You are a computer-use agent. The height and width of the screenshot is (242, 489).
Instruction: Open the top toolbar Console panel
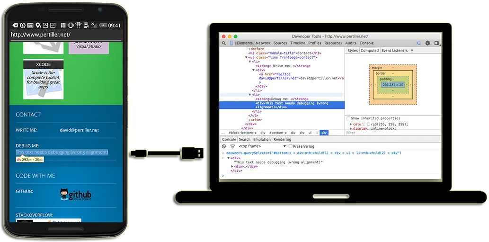366,43
